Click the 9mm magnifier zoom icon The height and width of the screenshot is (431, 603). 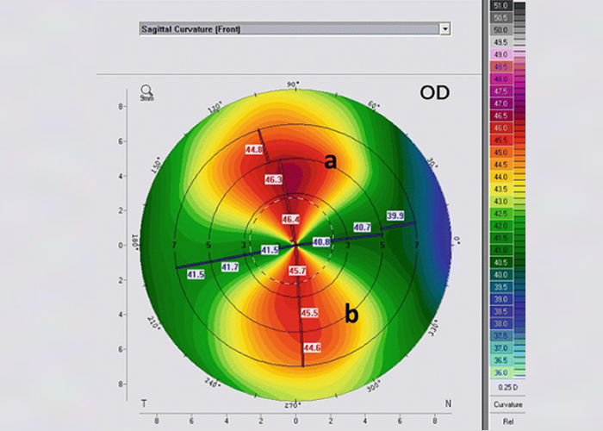coord(146,90)
